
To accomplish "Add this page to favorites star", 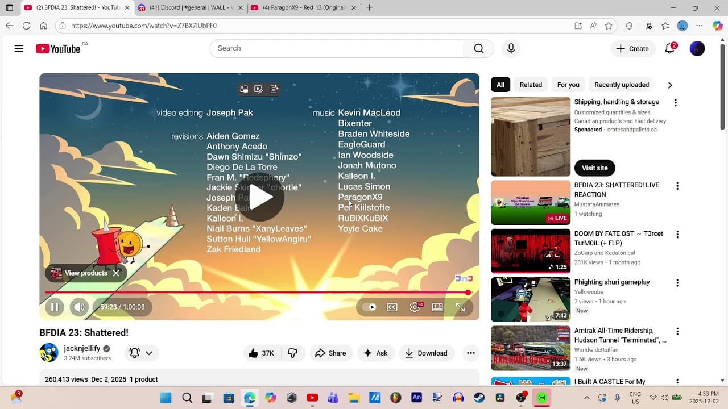I will [609, 26].
